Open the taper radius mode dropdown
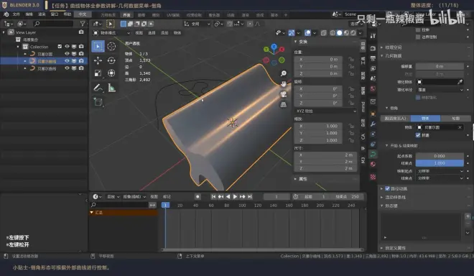The image size is (474, 276). 440,90
